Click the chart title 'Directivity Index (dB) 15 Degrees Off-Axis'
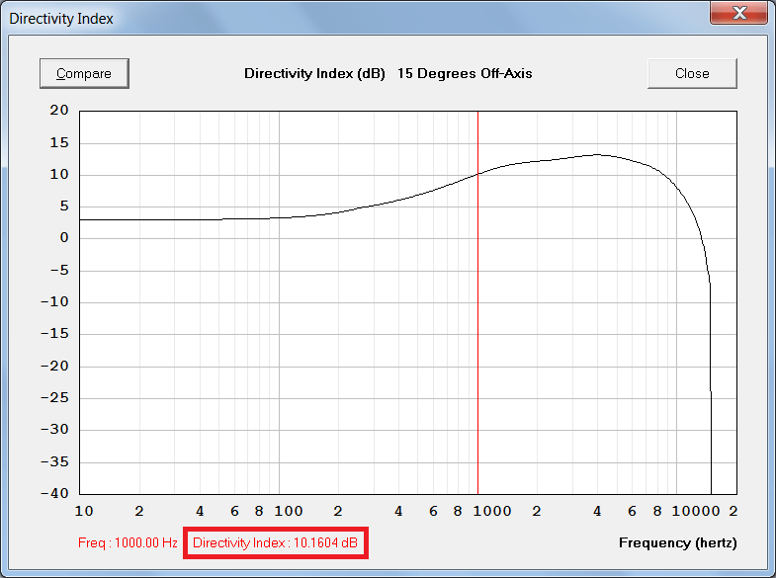Screen dimensions: 776x578 tap(388, 74)
